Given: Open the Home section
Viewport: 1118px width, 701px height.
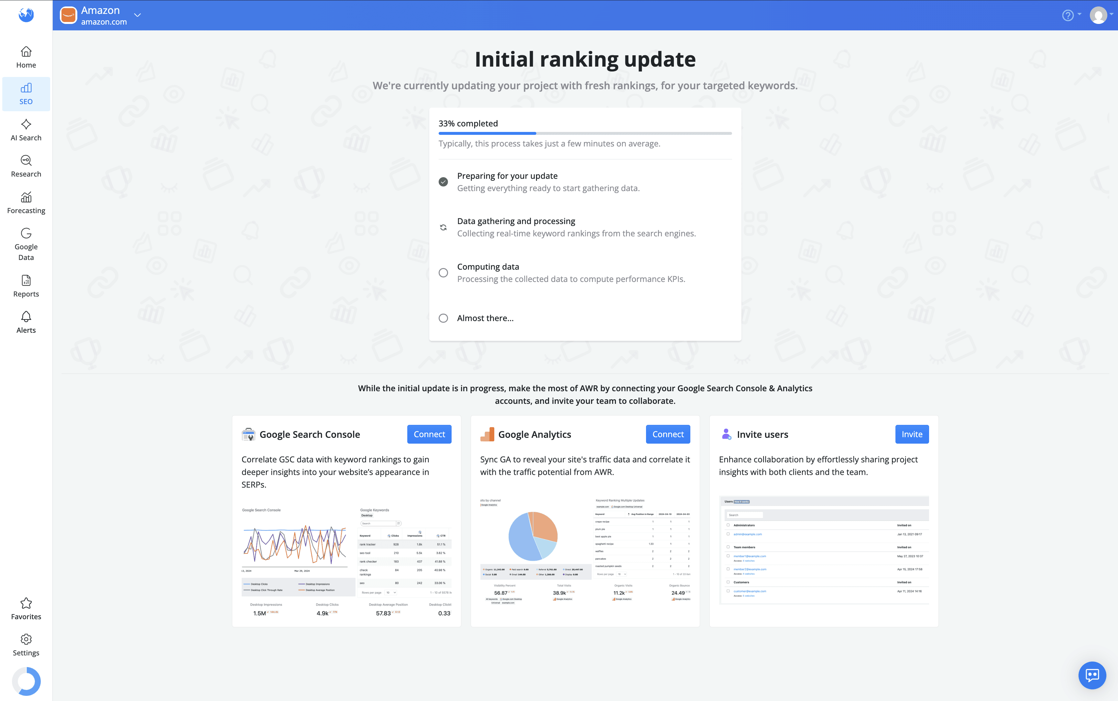Looking at the screenshot, I should pyautogui.click(x=26, y=58).
